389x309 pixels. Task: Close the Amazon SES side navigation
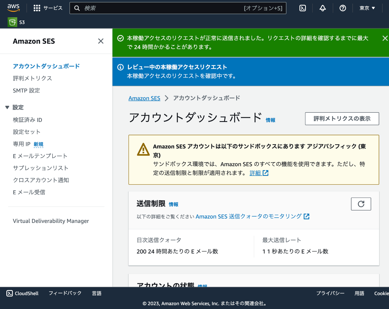(101, 41)
